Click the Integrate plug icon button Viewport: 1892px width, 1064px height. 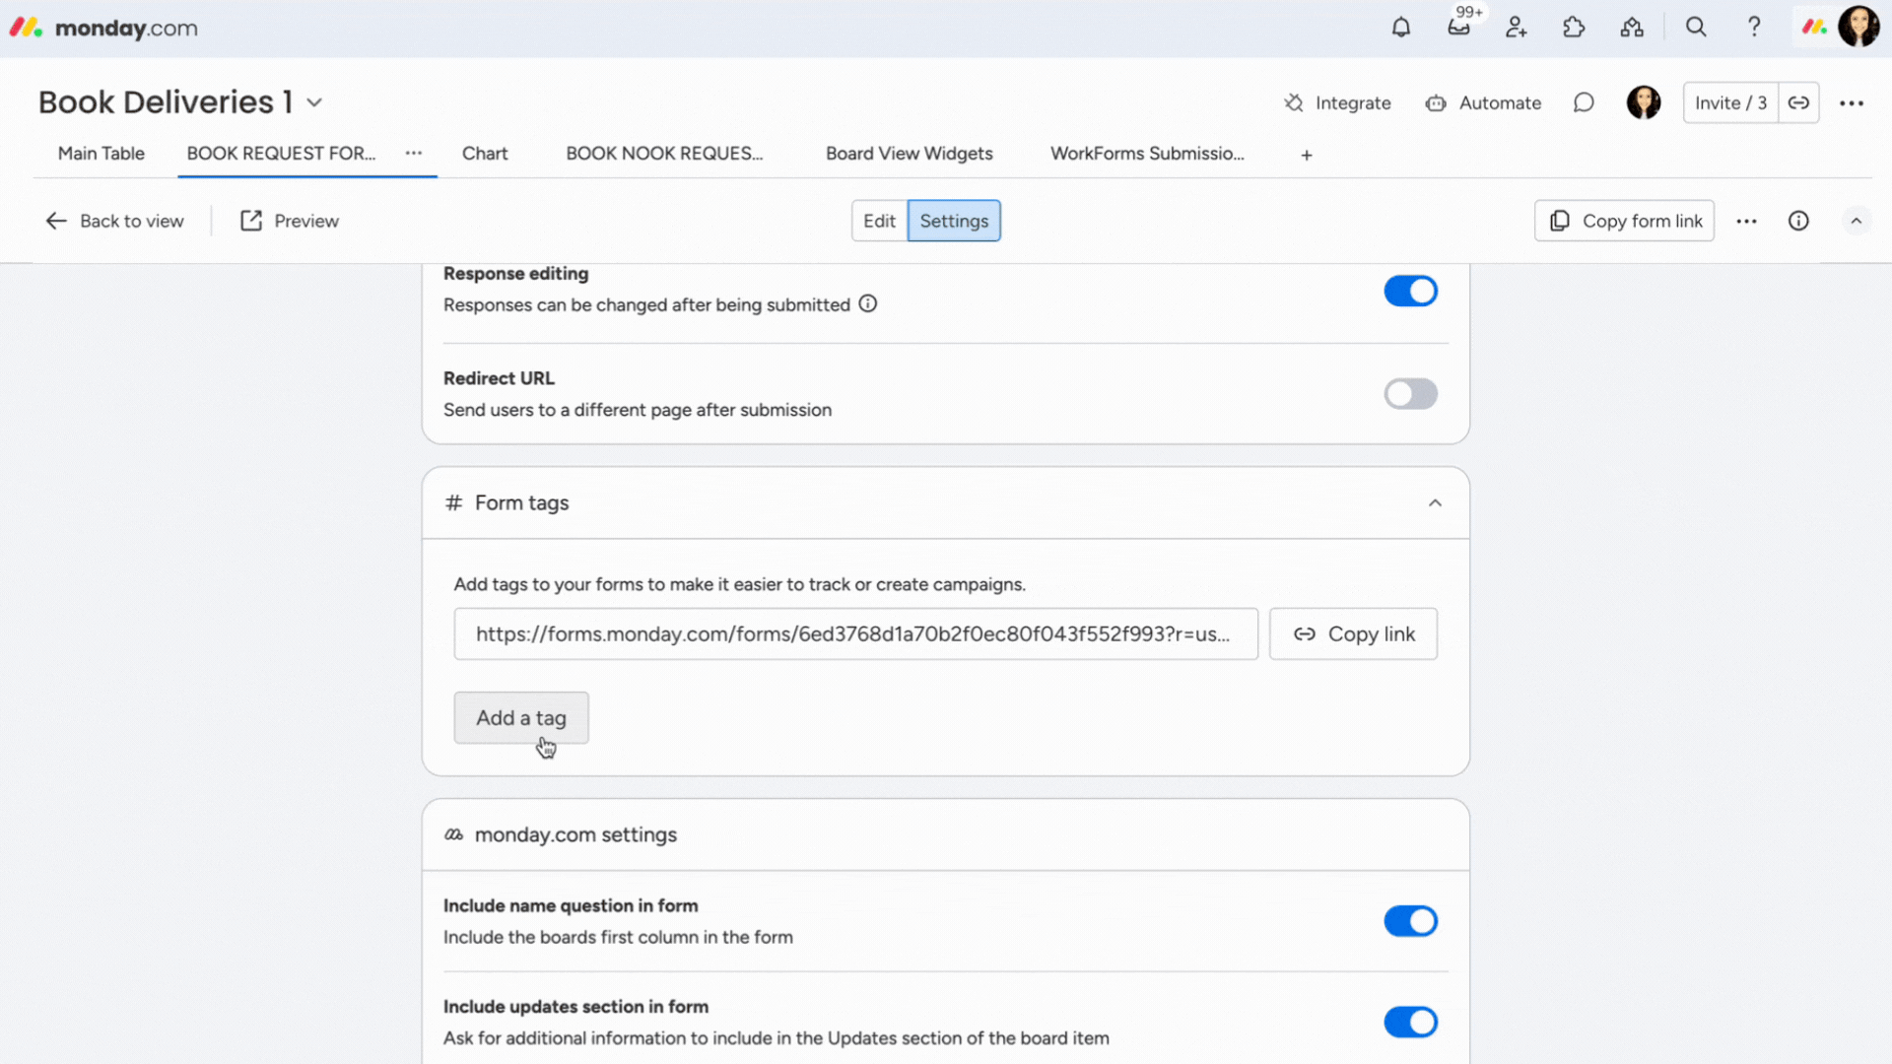1337,102
